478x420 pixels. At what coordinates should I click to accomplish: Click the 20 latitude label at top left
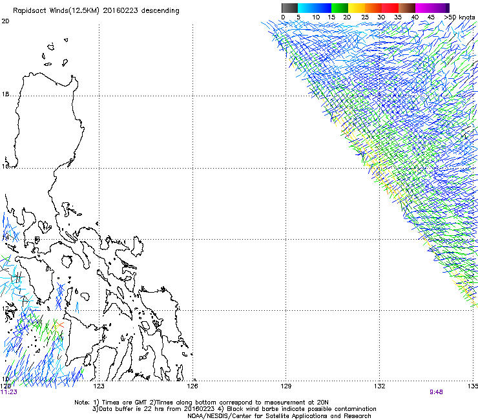coord(5,21)
